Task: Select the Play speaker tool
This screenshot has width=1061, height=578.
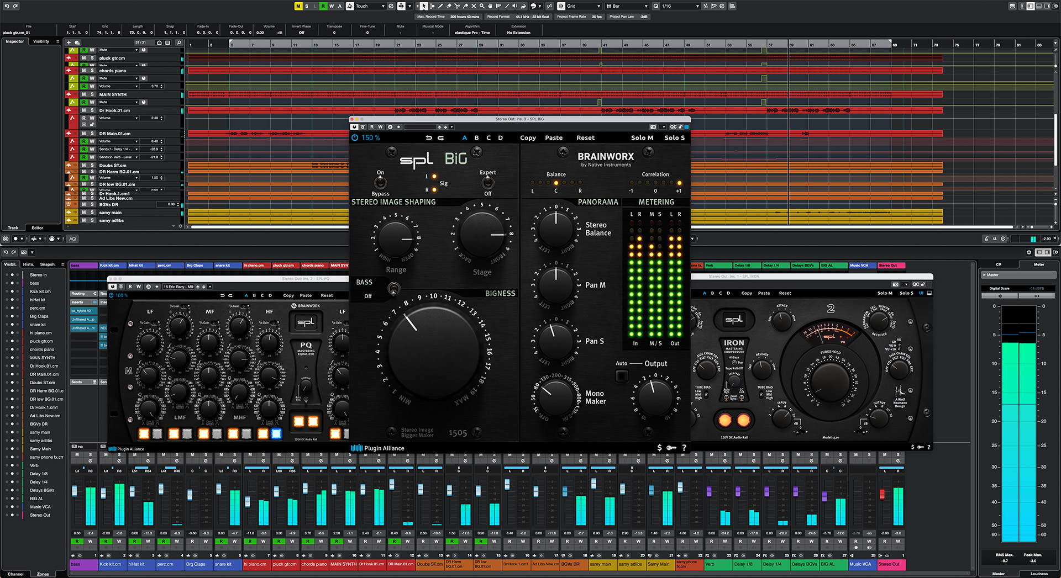Action: [x=514, y=6]
